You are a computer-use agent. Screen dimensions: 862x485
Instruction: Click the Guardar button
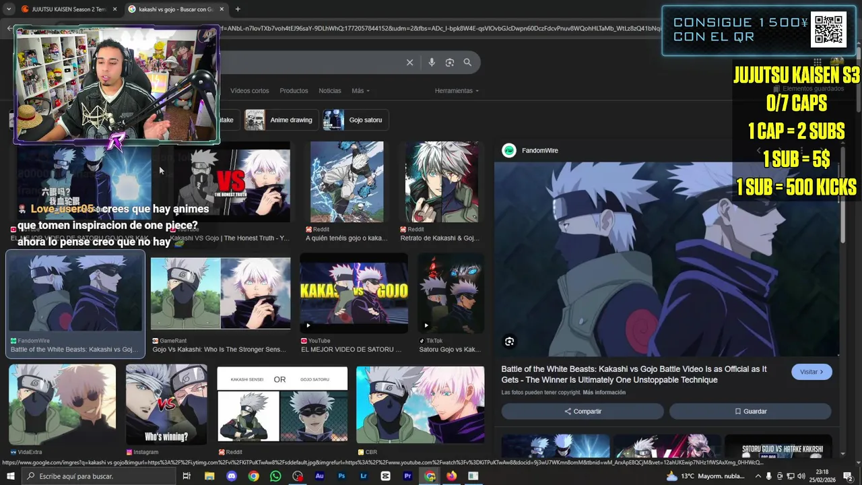tap(750, 411)
